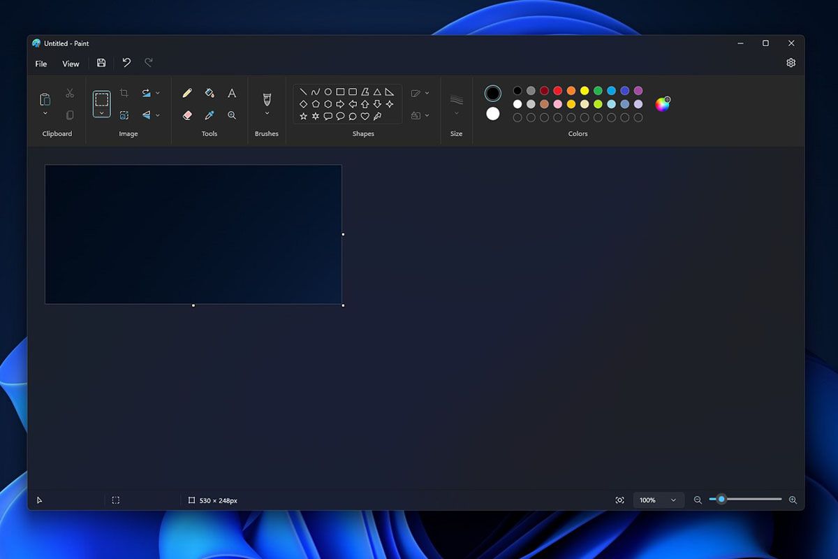Pick the green color swatch
838x559 pixels.
598,91
